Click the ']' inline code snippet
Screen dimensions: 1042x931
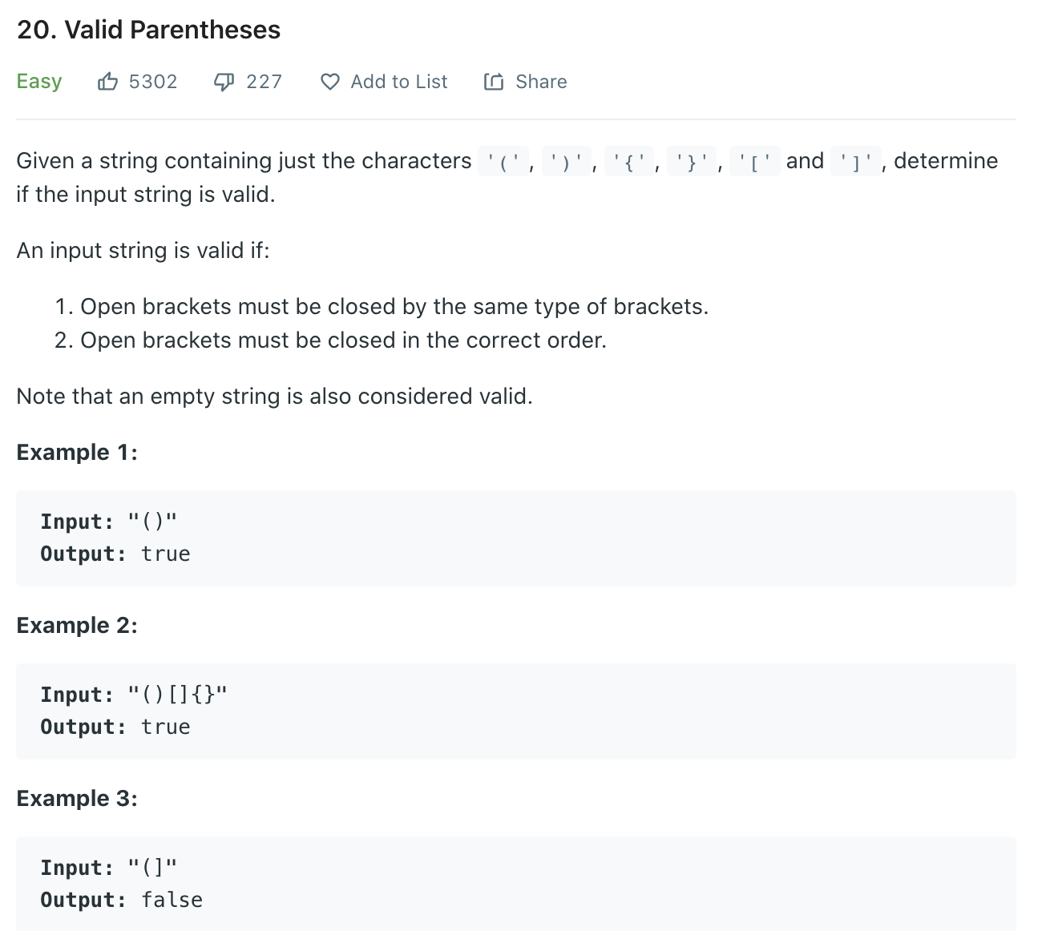(x=856, y=162)
